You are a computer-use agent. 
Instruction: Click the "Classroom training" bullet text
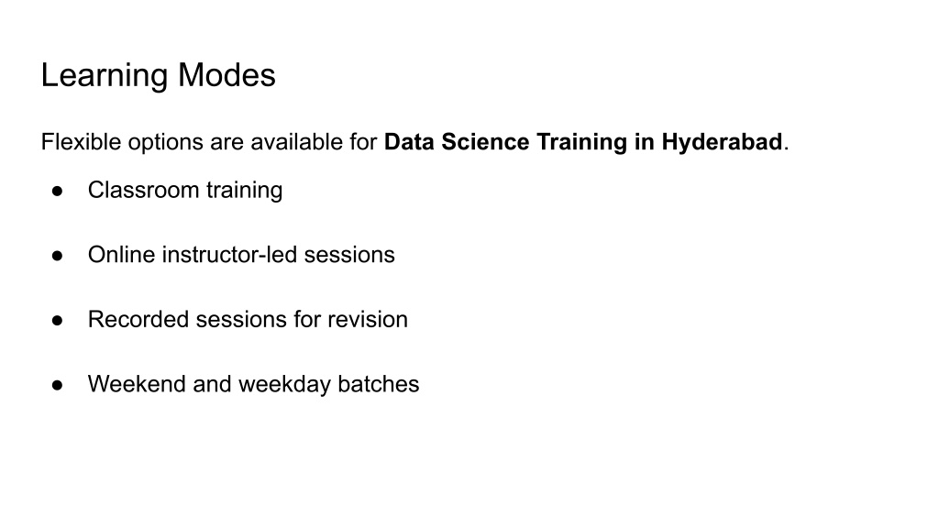tap(185, 191)
